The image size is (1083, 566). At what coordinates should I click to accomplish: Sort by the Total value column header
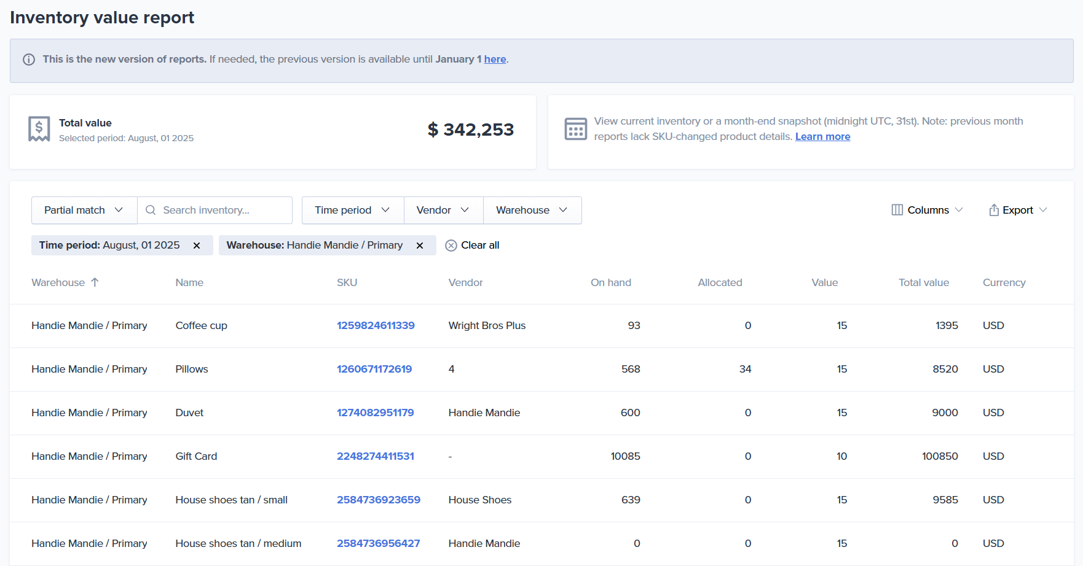(x=923, y=282)
